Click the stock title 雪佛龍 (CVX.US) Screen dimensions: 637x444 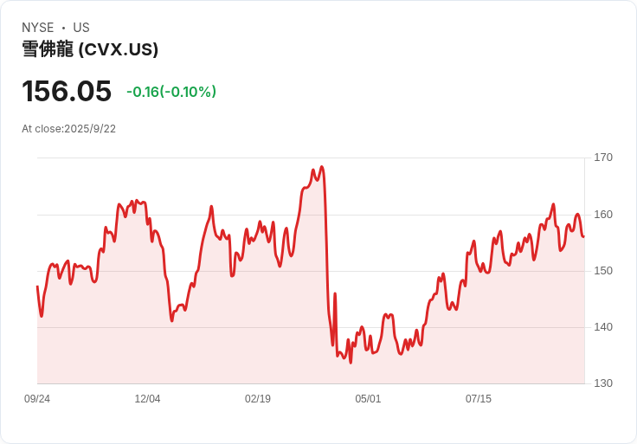90,49
